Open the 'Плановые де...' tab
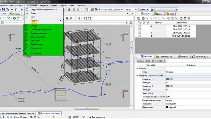 [x=200, y=57]
